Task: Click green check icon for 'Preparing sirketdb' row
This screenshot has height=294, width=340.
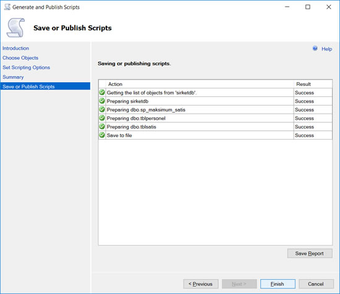Action: (102, 101)
